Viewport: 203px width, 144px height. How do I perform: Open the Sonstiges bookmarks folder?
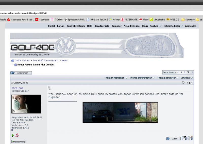(188, 19)
